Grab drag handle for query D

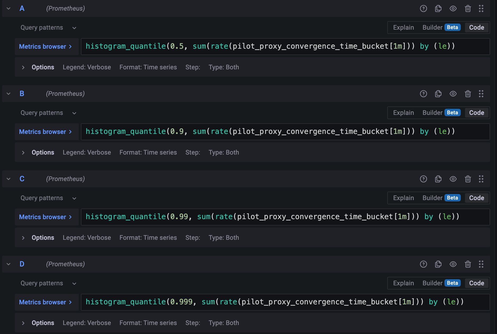point(481,264)
